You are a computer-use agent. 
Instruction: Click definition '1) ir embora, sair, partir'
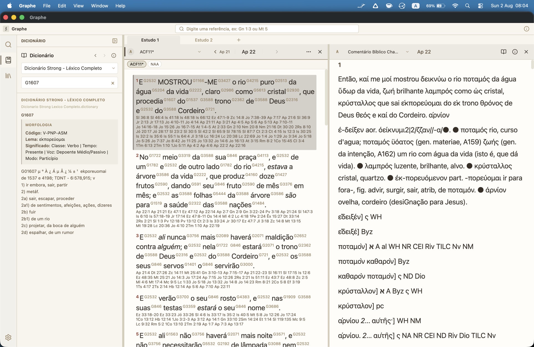coord(44,185)
